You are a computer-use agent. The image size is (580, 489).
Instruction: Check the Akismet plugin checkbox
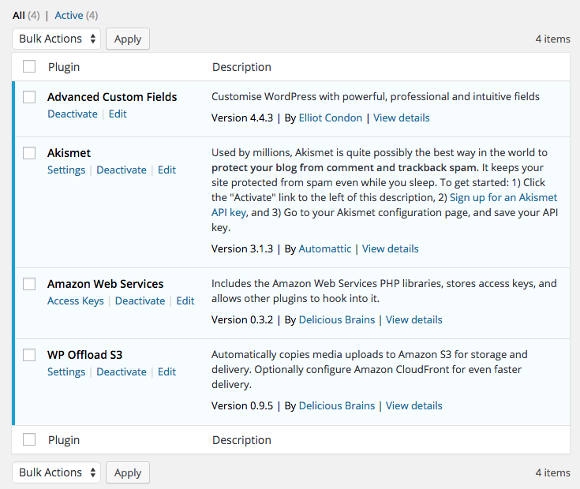[x=29, y=153]
